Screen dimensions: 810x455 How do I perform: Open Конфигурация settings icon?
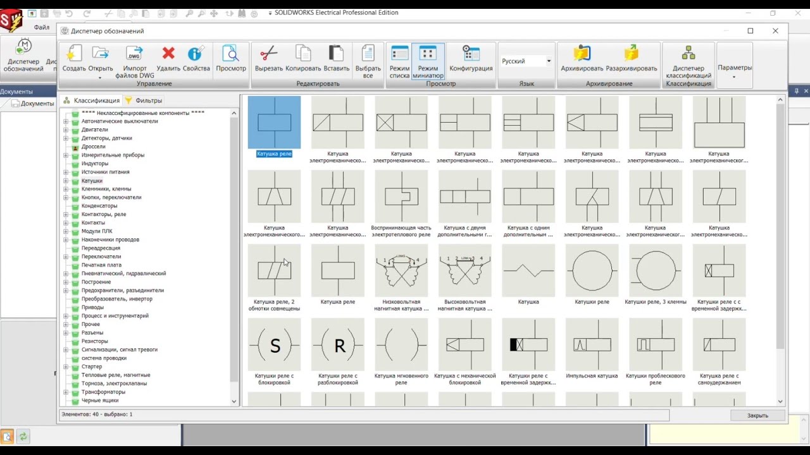point(471,53)
